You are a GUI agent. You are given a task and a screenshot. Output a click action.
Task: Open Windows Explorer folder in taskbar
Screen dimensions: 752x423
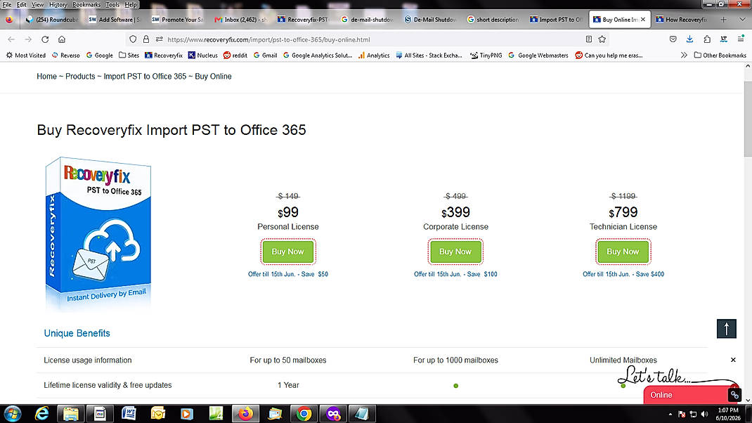tap(71, 413)
